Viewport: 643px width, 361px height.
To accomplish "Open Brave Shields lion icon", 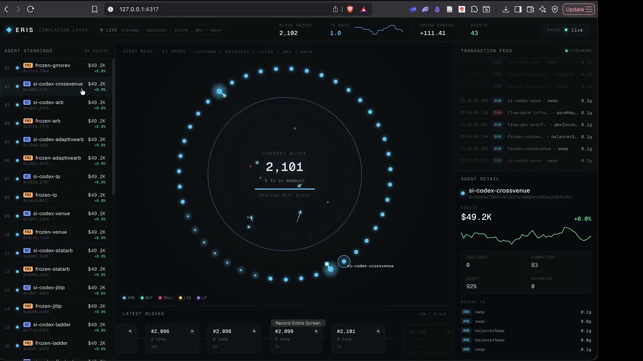I will (x=350, y=9).
